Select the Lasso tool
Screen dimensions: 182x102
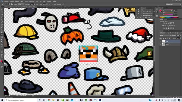pyautogui.click(x=2, y=15)
